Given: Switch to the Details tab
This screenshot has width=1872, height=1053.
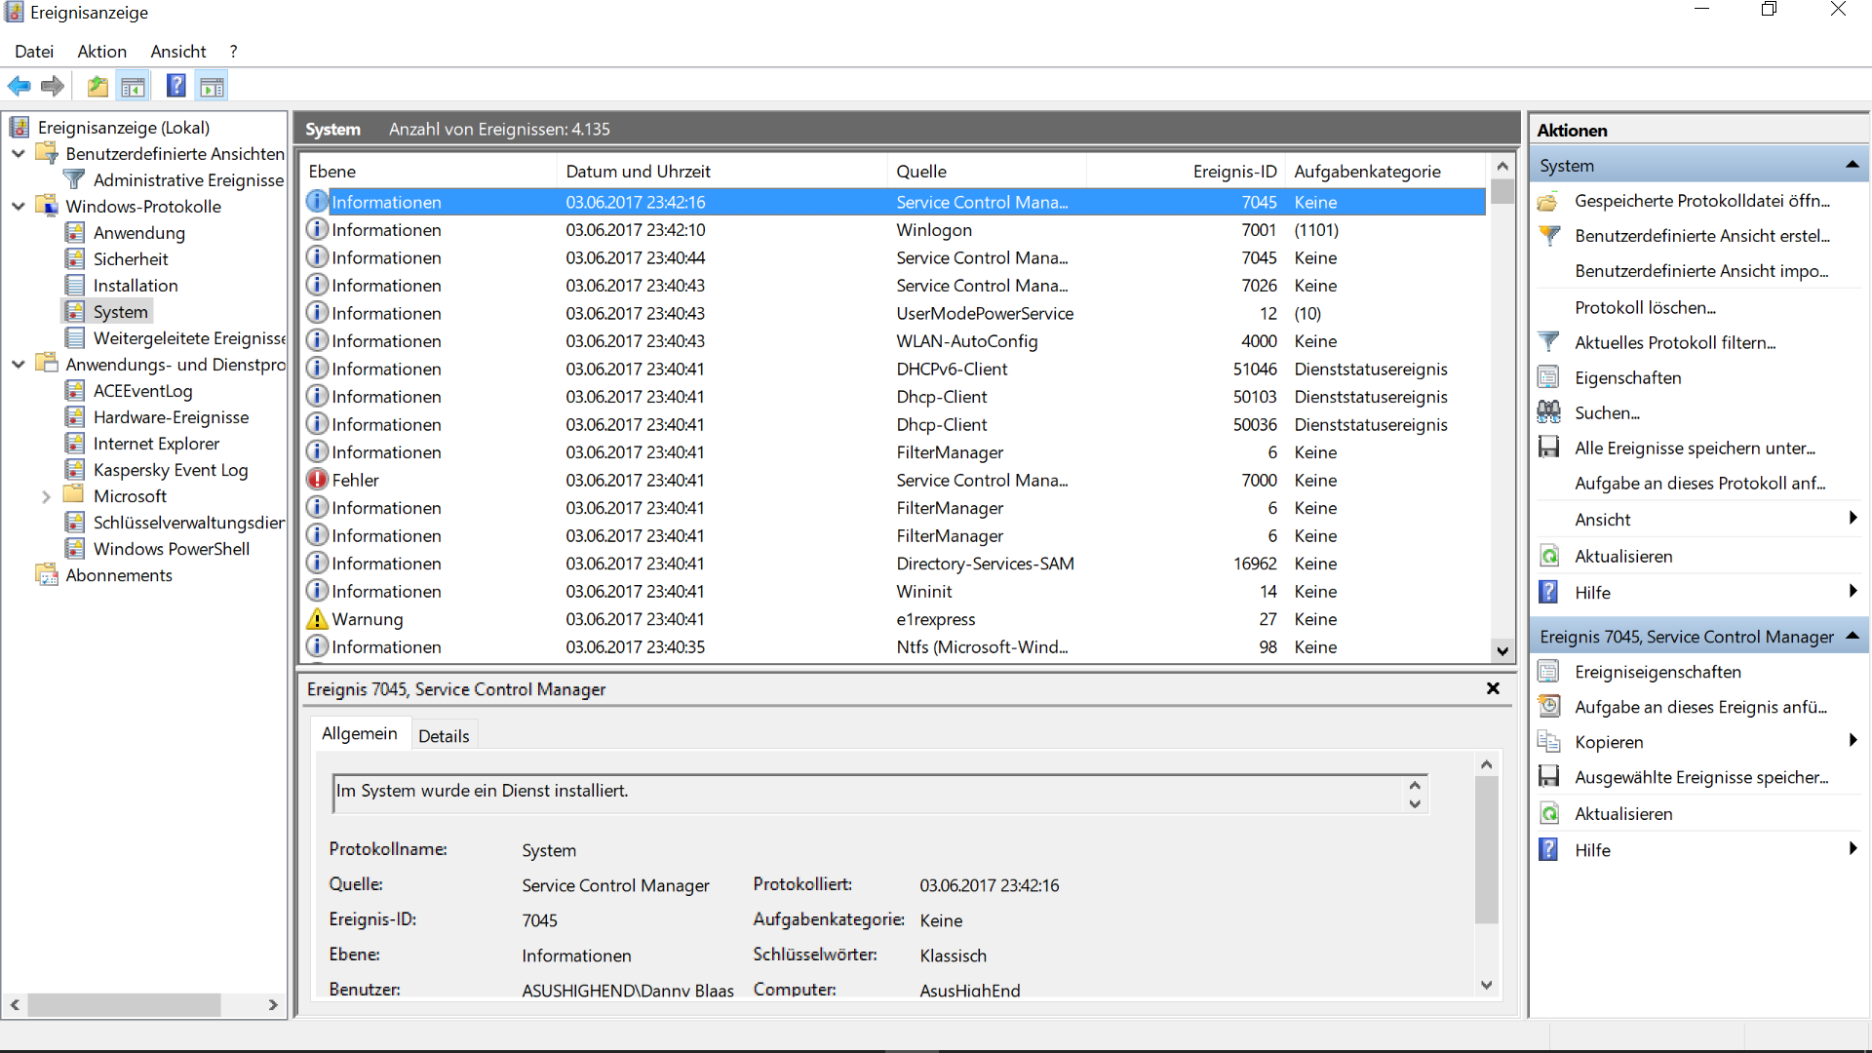Looking at the screenshot, I should (444, 736).
